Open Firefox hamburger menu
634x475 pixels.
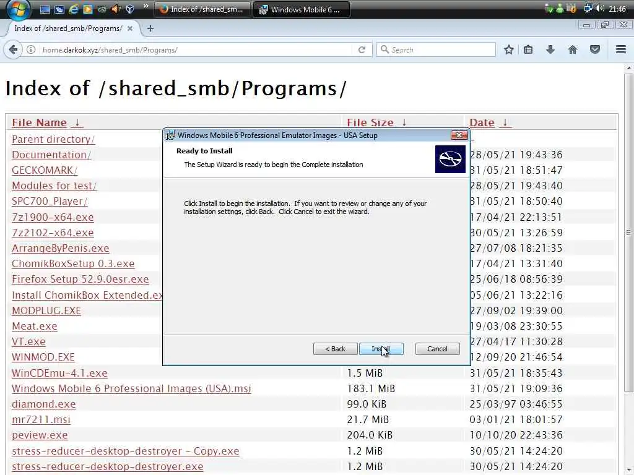point(621,49)
